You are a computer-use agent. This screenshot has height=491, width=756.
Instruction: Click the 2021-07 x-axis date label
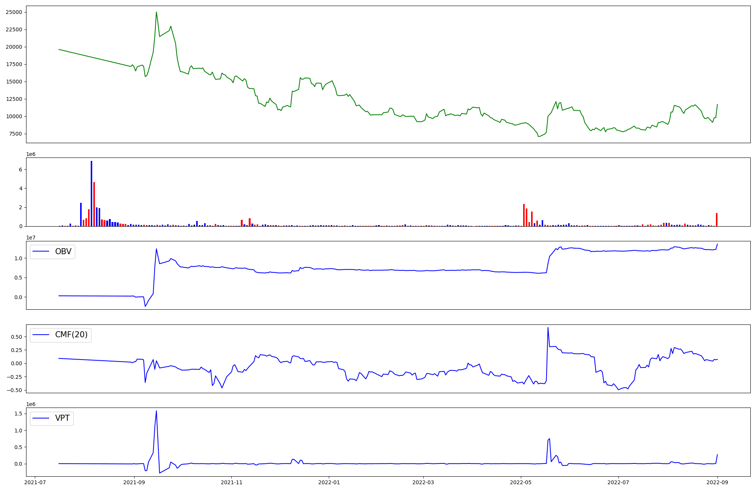35,482
